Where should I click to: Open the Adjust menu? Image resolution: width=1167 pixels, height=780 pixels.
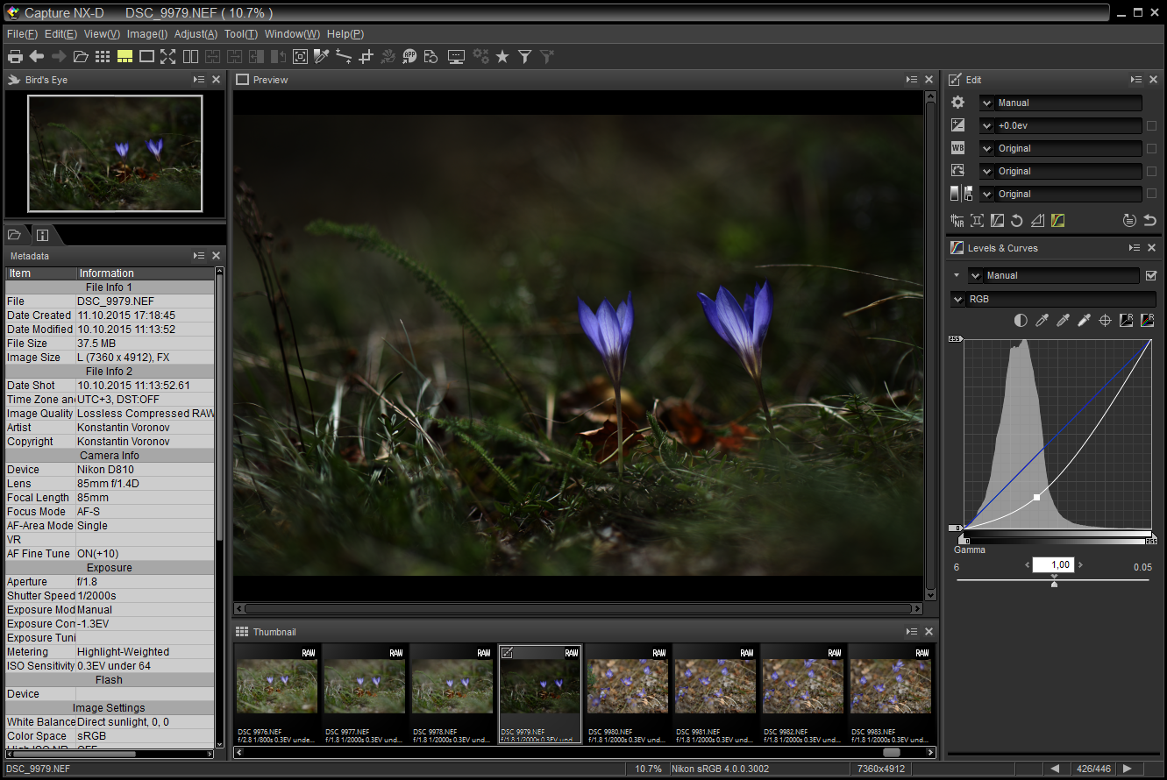click(196, 34)
